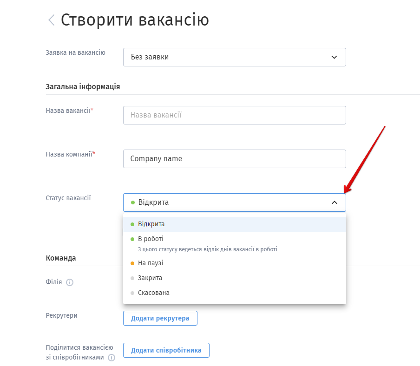Click the back arrow beside Створити вакансію
The image size is (420, 366).
[52, 20]
